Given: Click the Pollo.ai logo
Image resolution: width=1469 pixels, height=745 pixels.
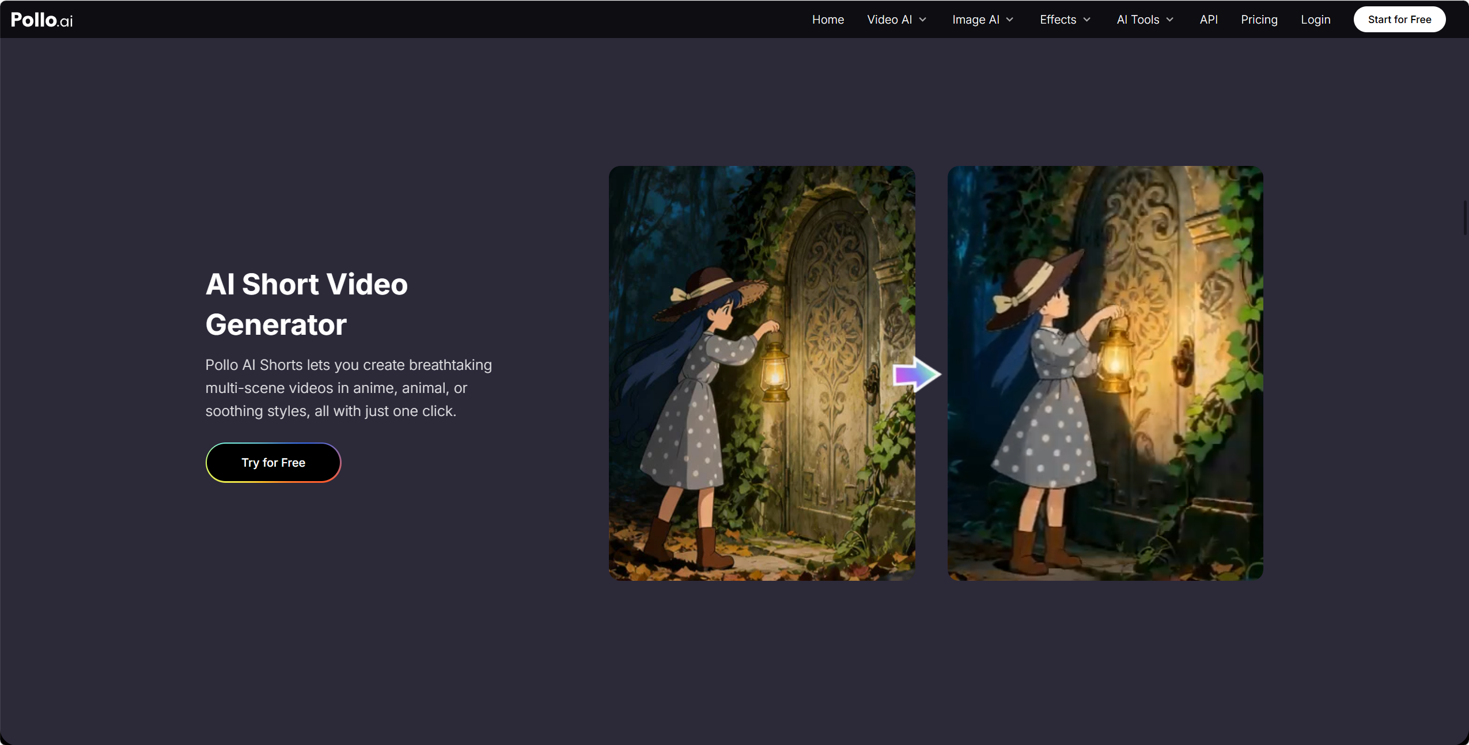Looking at the screenshot, I should 42,20.
